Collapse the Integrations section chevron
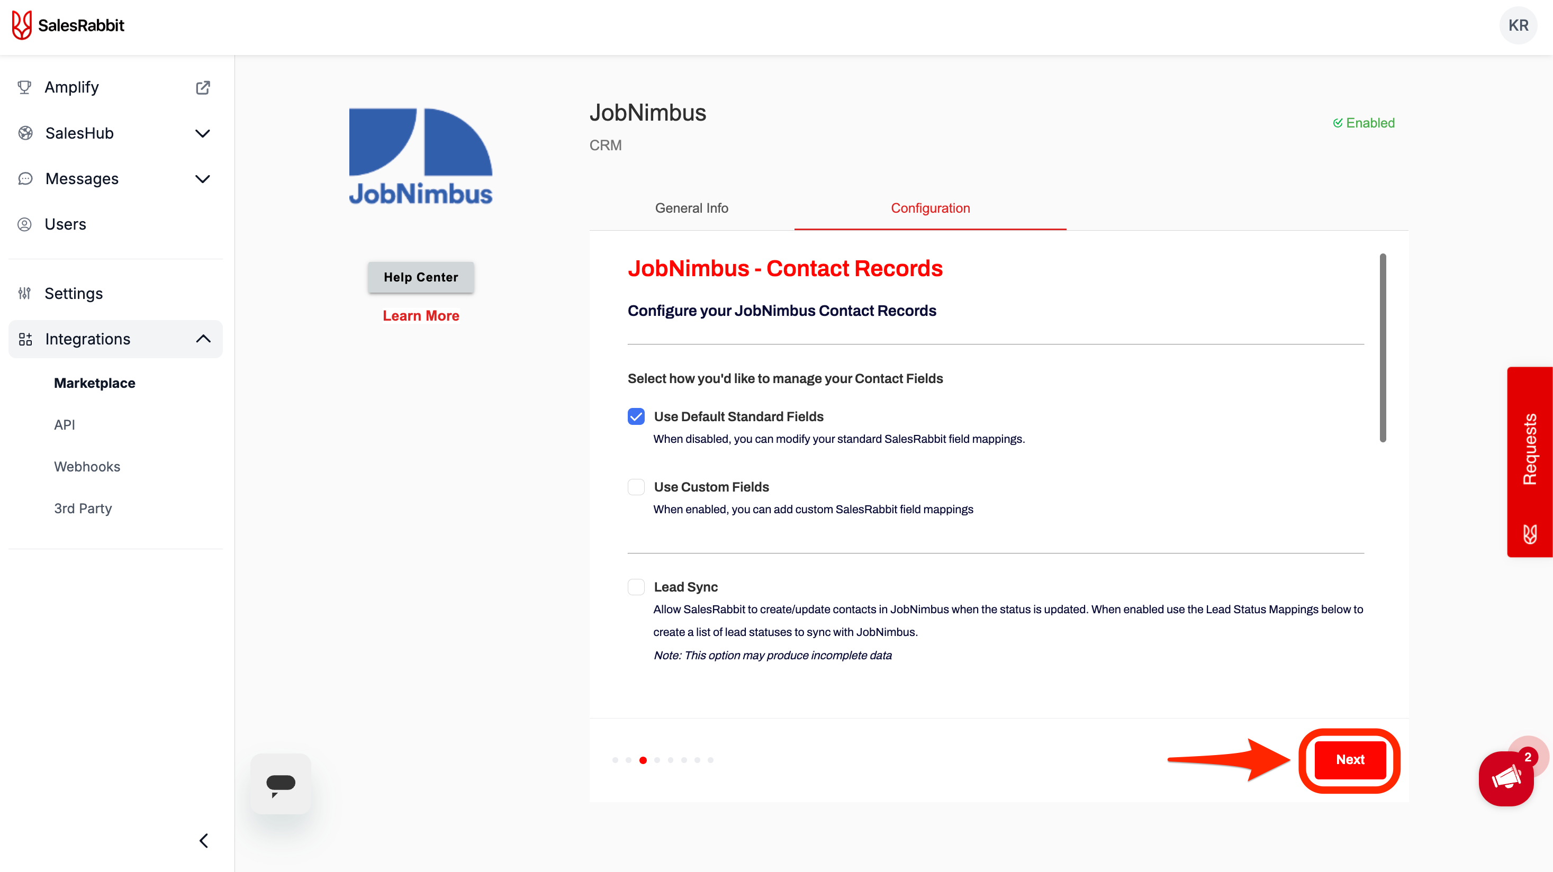The width and height of the screenshot is (1553, 872). [x=203, y=339]
